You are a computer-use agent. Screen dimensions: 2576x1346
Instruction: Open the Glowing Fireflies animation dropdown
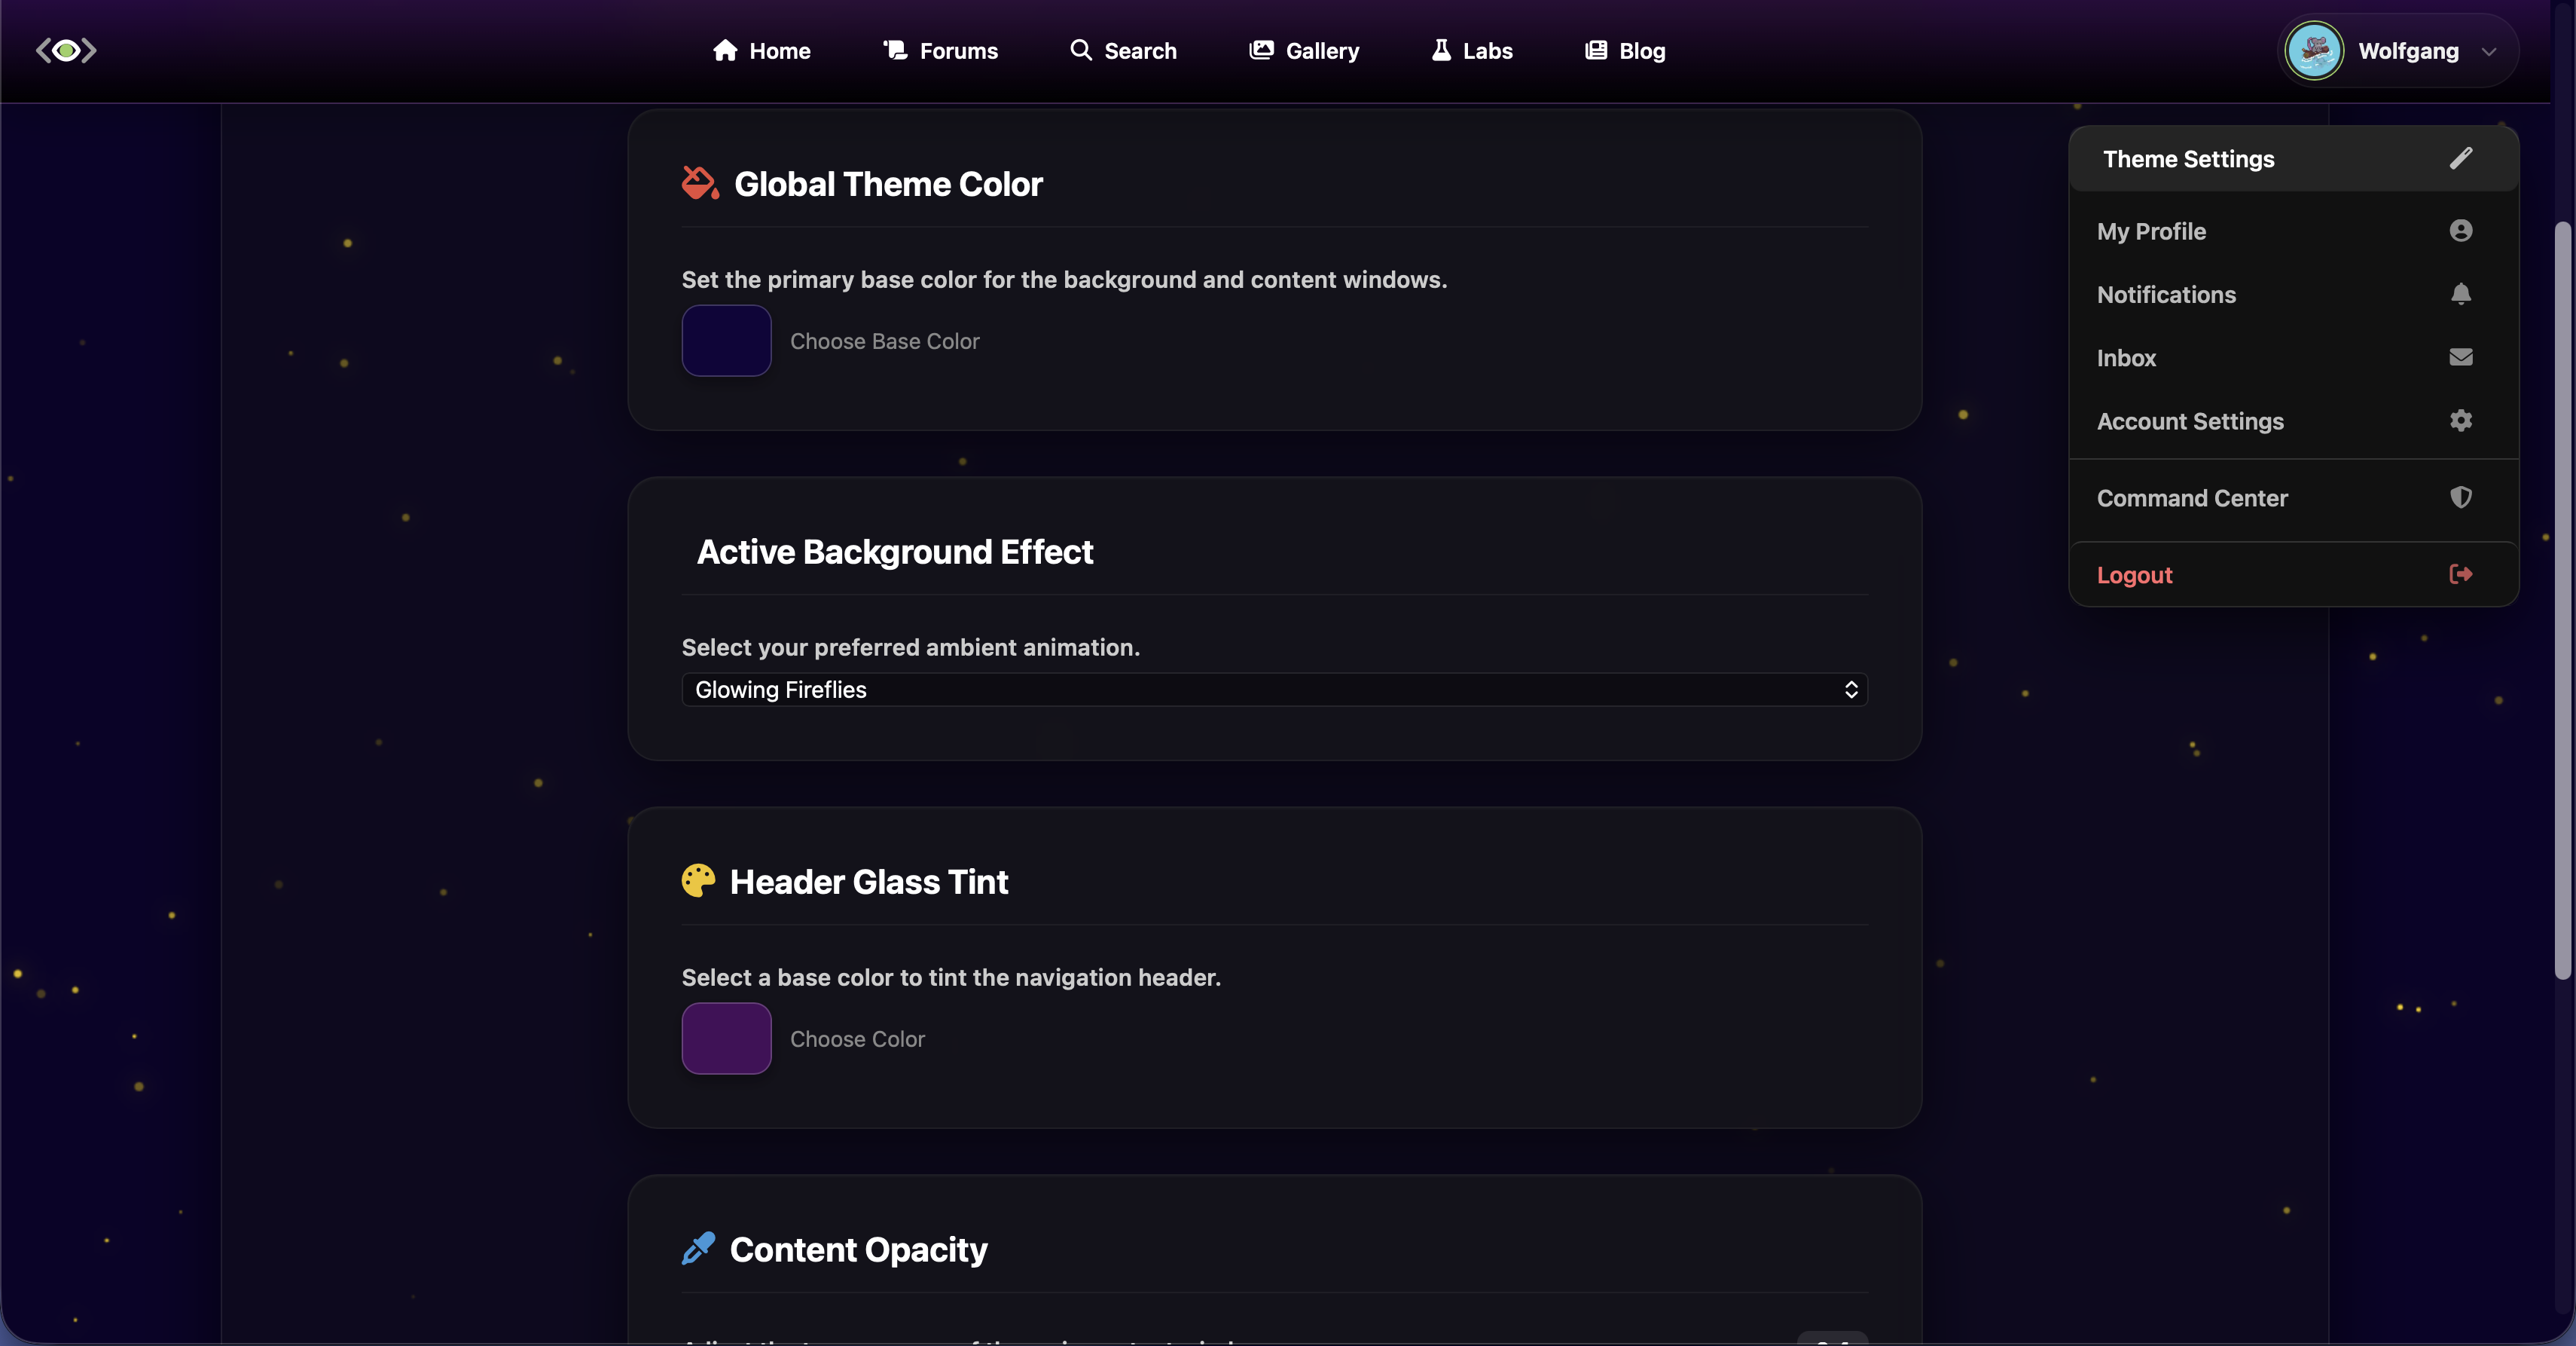coord(1274,690)
